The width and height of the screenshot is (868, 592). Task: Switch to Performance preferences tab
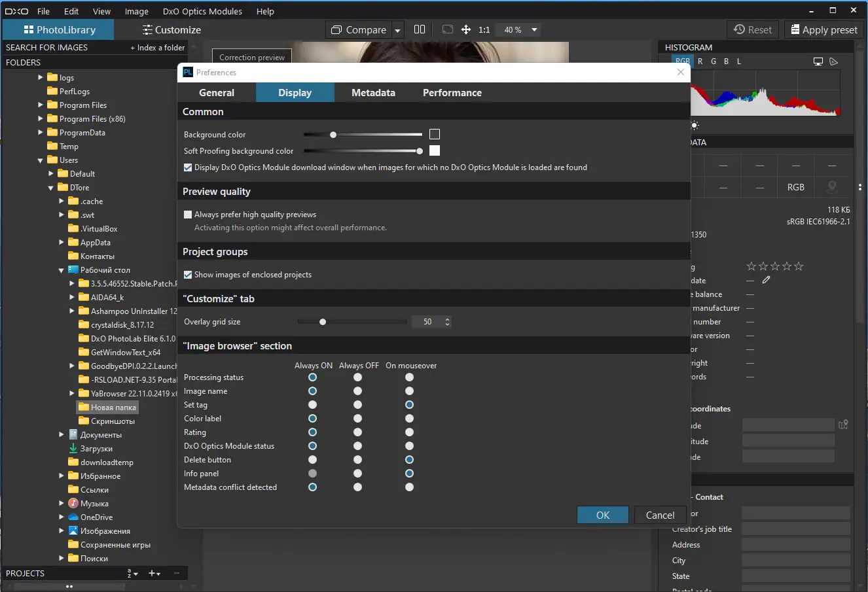pos(452,93)
